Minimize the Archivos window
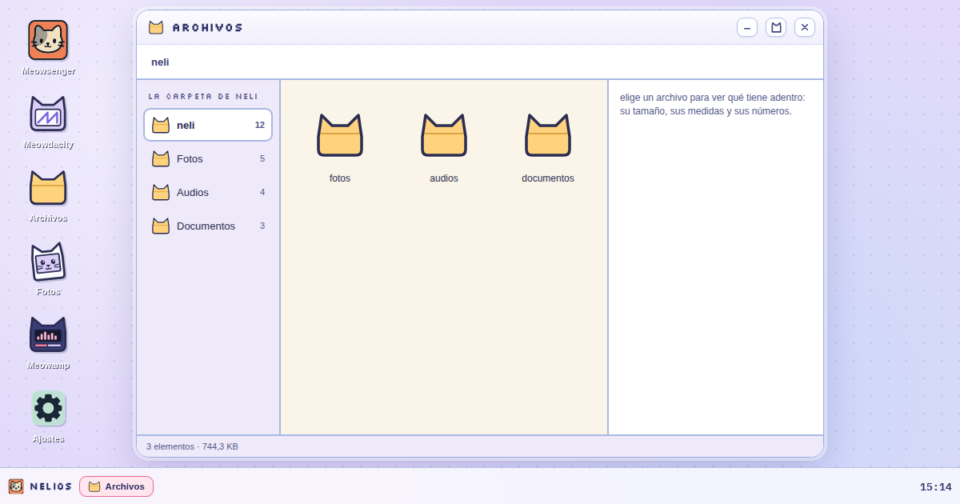 (747, 27)
